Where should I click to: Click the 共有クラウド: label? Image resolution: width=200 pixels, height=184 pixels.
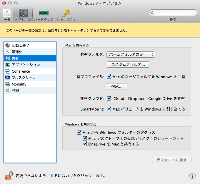(x=92, y=98)
